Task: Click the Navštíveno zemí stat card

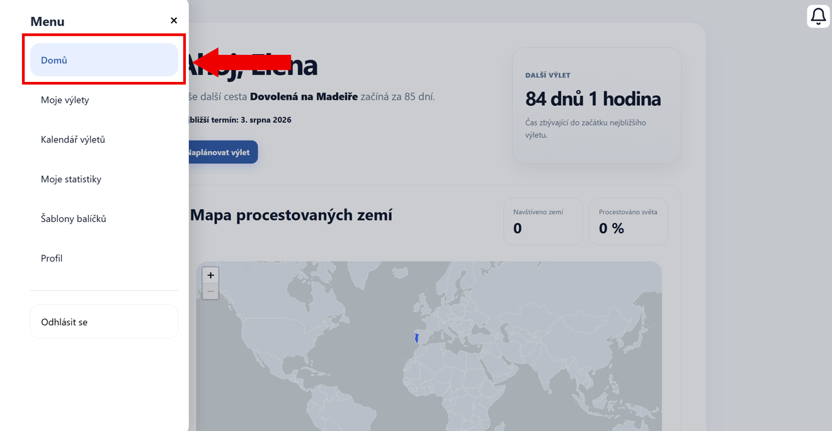Action: click(543, 221)
